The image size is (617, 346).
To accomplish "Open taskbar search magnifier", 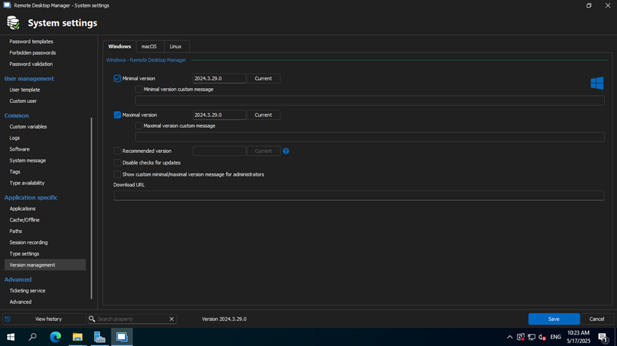I will coord(33,337).
